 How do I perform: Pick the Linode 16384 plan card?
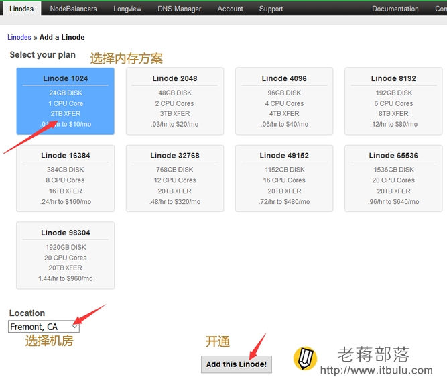[65, 178]
